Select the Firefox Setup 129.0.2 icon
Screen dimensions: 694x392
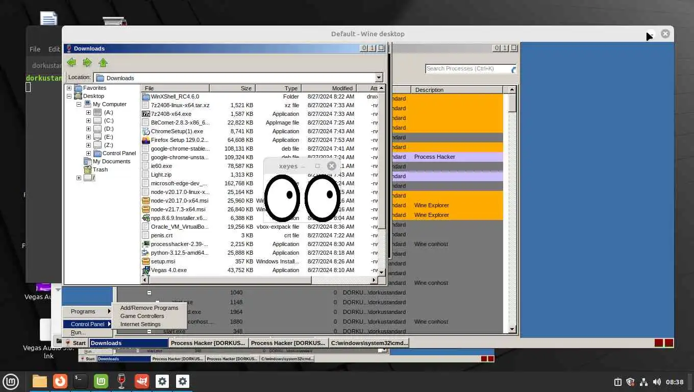(146, 140)
